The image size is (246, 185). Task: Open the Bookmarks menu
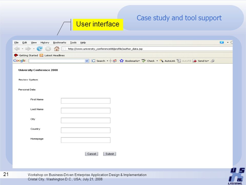coord(60,42)
